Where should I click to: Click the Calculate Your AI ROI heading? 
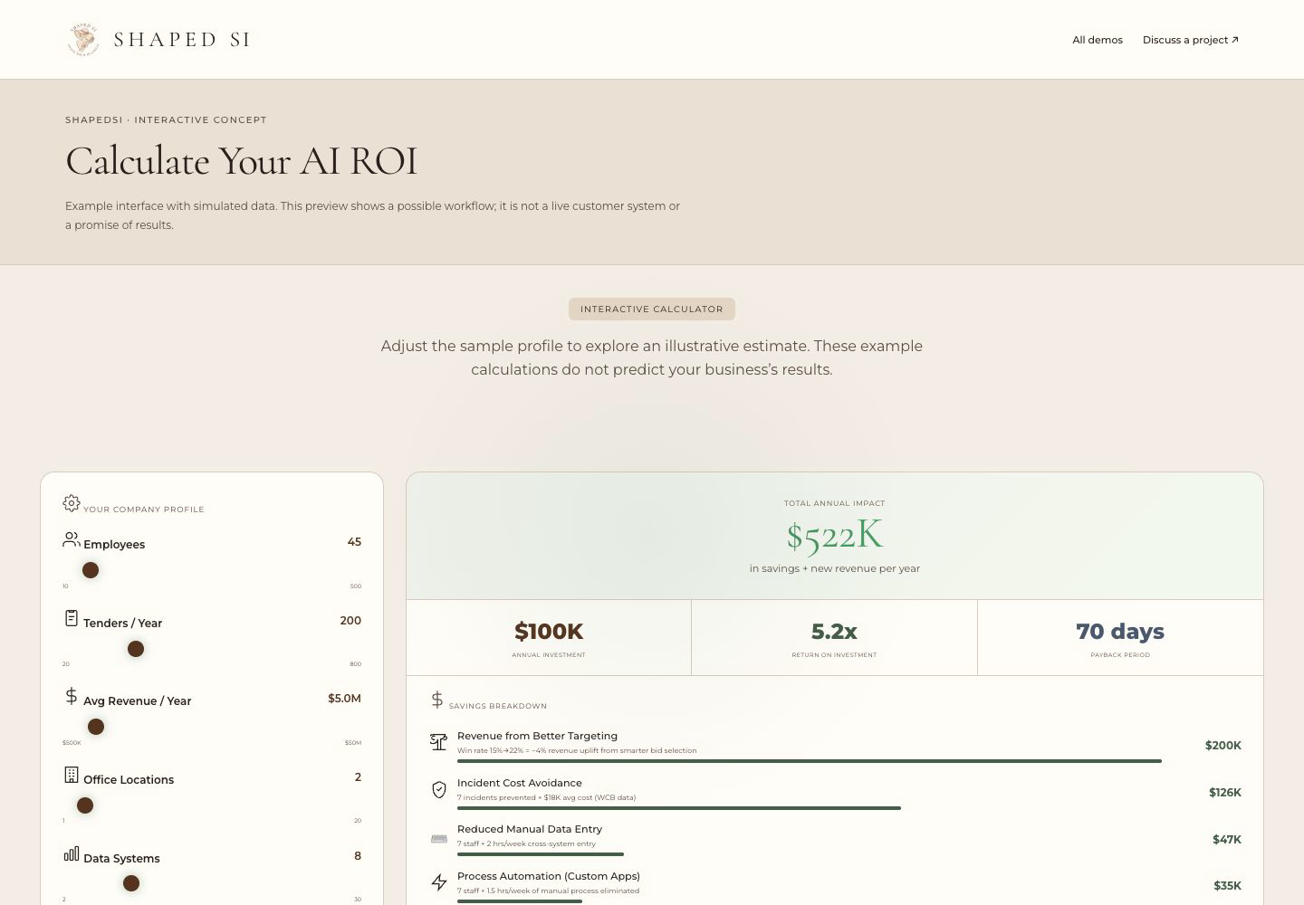click(241, 161)
